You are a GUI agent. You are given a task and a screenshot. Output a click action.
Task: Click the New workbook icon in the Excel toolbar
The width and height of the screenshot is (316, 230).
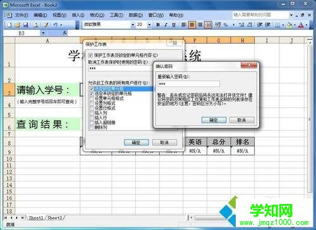click(x=9, y=25)
